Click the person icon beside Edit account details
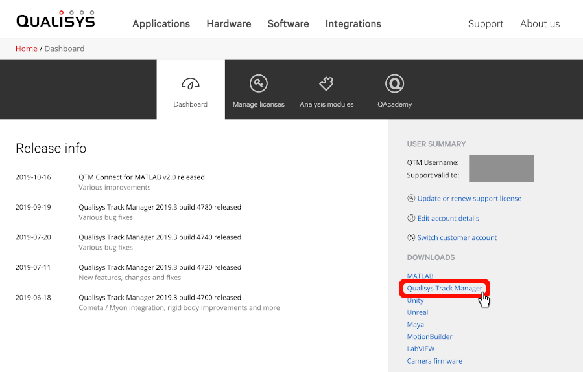Screen dimensions: 583x372 coord(411,218)
